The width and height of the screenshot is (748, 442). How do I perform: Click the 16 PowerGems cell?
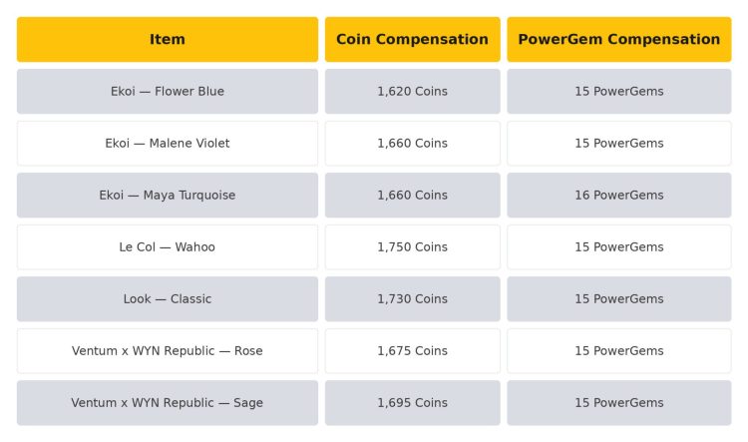tap(619, 196)
